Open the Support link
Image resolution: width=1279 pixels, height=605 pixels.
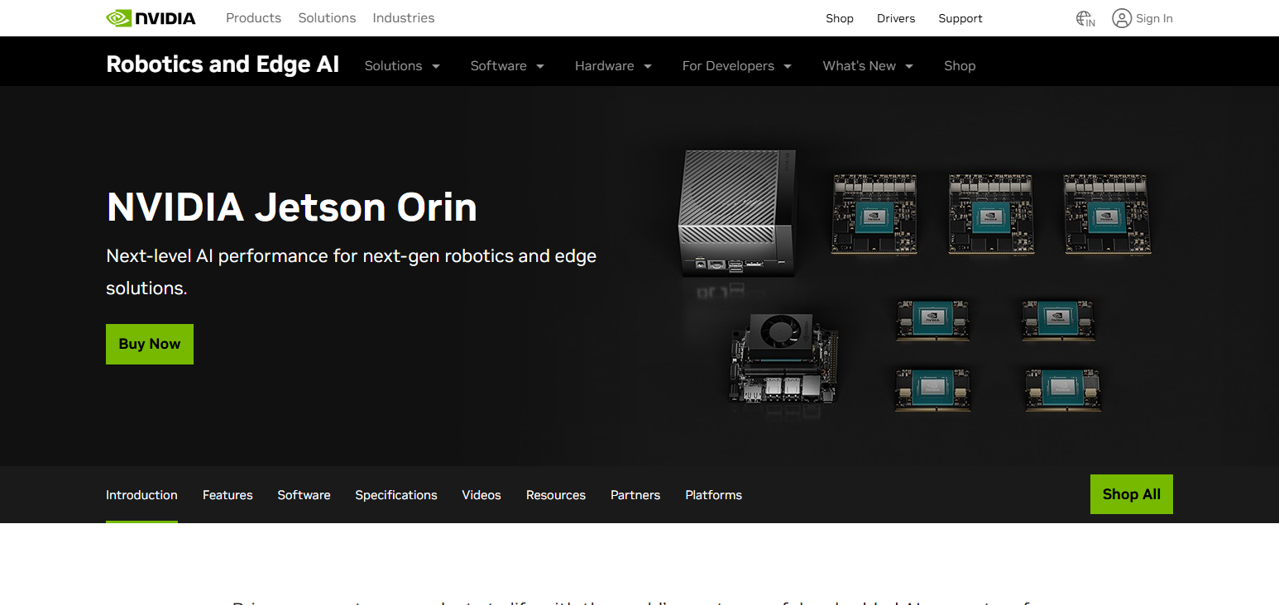click(x=960, y=18)
